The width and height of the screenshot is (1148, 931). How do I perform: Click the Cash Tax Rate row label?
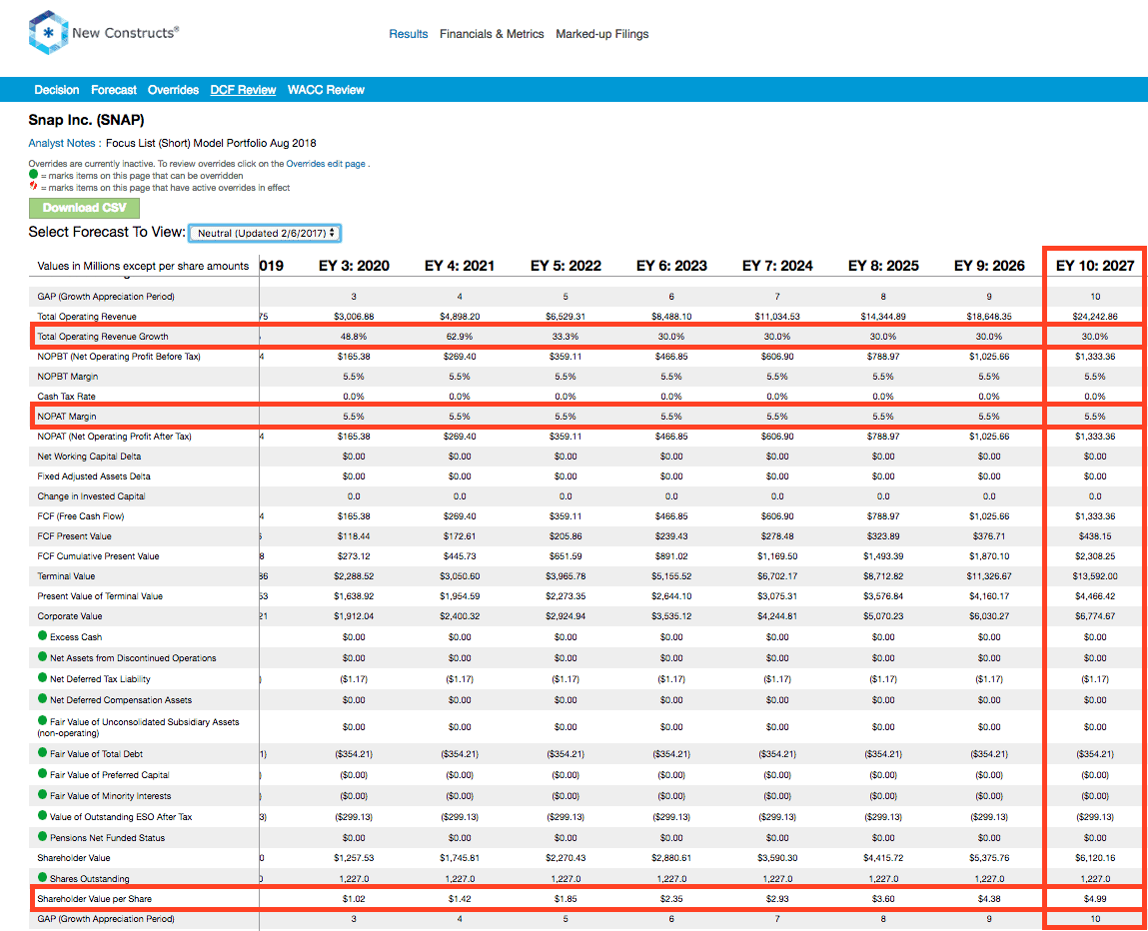(66, 396)
